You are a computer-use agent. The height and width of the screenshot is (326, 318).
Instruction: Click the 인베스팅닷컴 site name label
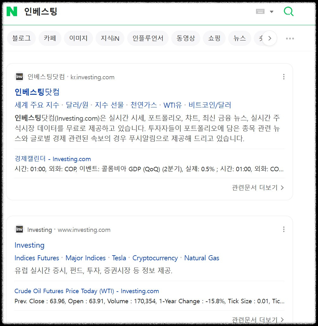(x=46, y=77)
